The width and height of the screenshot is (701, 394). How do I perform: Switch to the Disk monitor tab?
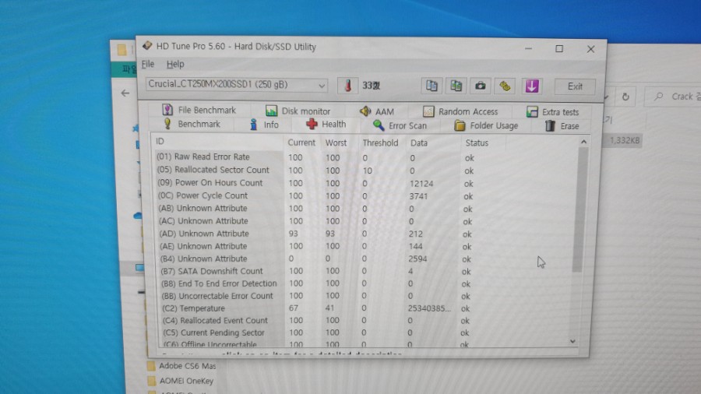298,111
